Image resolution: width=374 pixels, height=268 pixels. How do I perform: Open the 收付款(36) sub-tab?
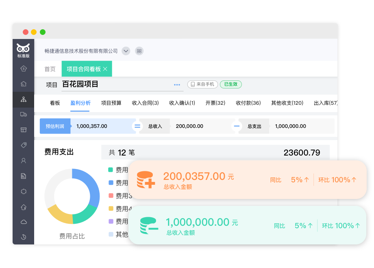click(x=248, y=103)
